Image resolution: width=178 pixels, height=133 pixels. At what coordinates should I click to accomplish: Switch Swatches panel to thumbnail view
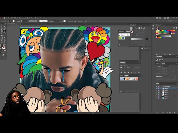pos(176,28)
